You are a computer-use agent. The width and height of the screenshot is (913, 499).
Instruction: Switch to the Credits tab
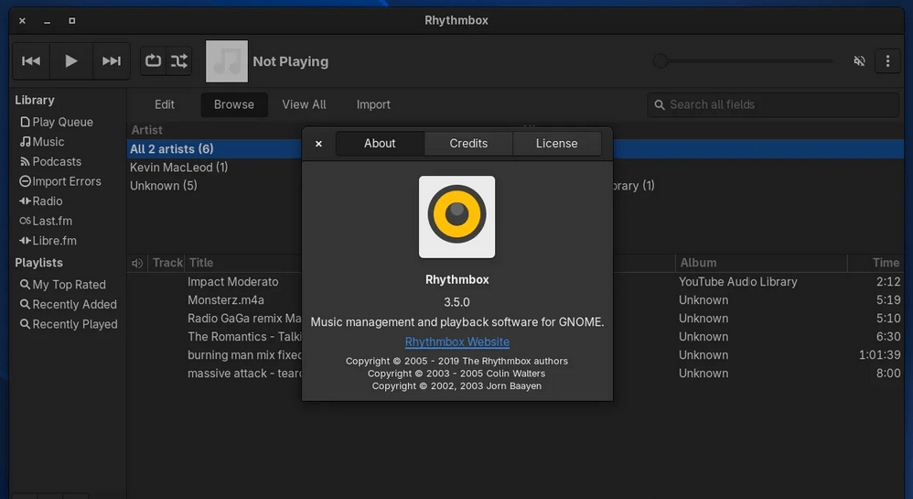(468, 144)
